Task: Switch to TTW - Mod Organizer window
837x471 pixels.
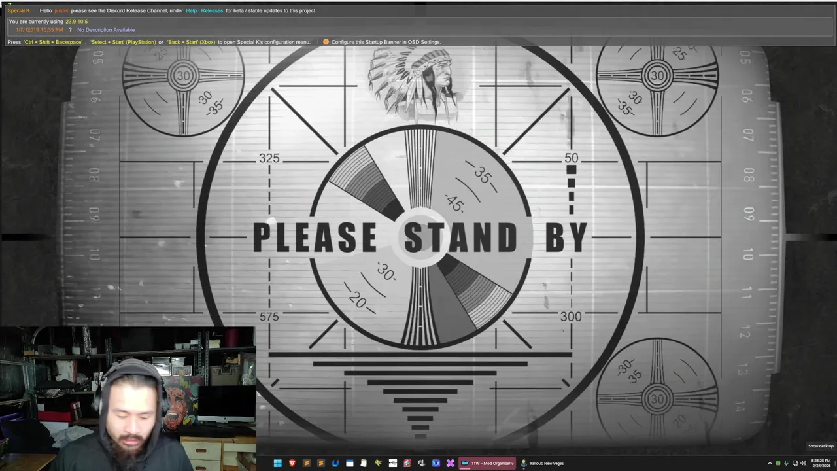Action: [x=487, y=463]
